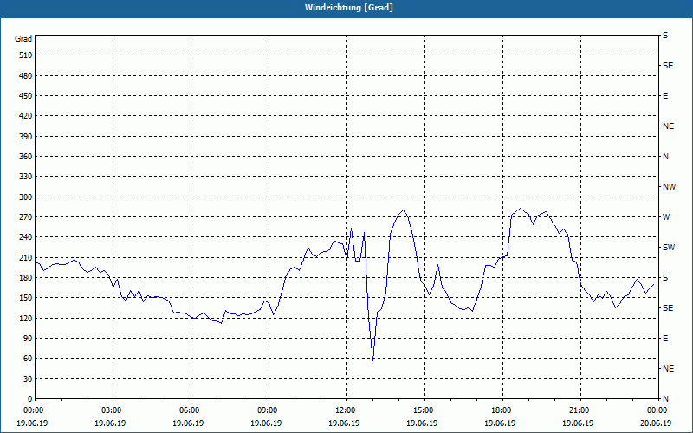Click the 21:00 time label
Viewport: 693px width, 433px height.
(579, 410)
